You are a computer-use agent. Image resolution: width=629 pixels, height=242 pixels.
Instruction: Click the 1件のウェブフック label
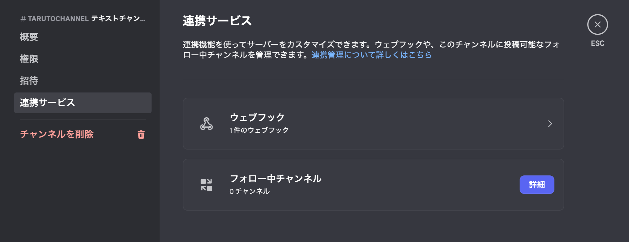pos(258,130)
